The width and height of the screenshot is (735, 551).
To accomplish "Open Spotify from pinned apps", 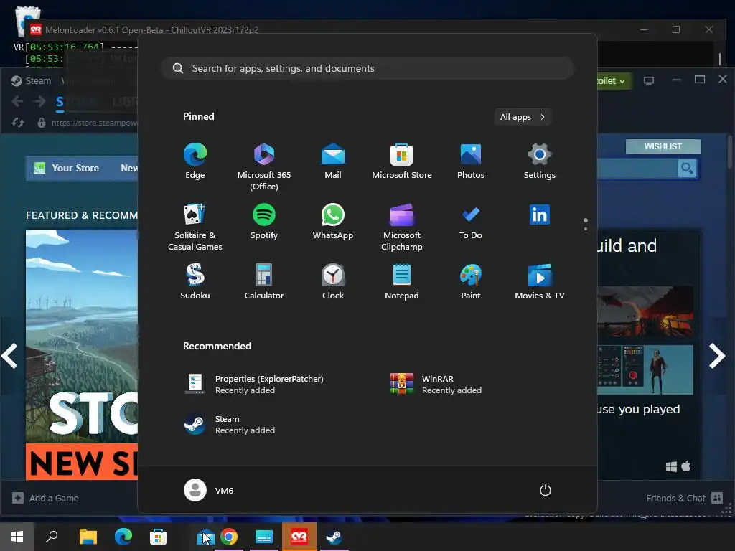I will pos(264,222).
